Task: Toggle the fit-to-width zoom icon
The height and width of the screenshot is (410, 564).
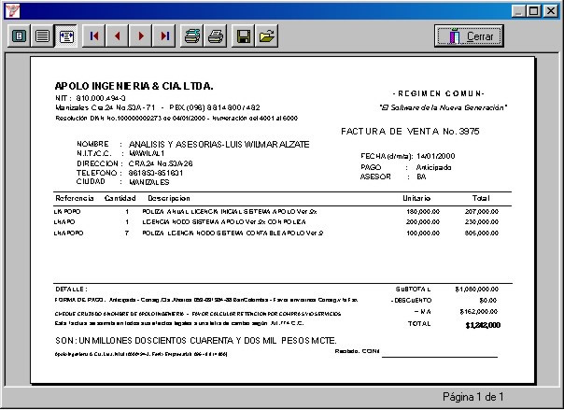Action: 66,36
